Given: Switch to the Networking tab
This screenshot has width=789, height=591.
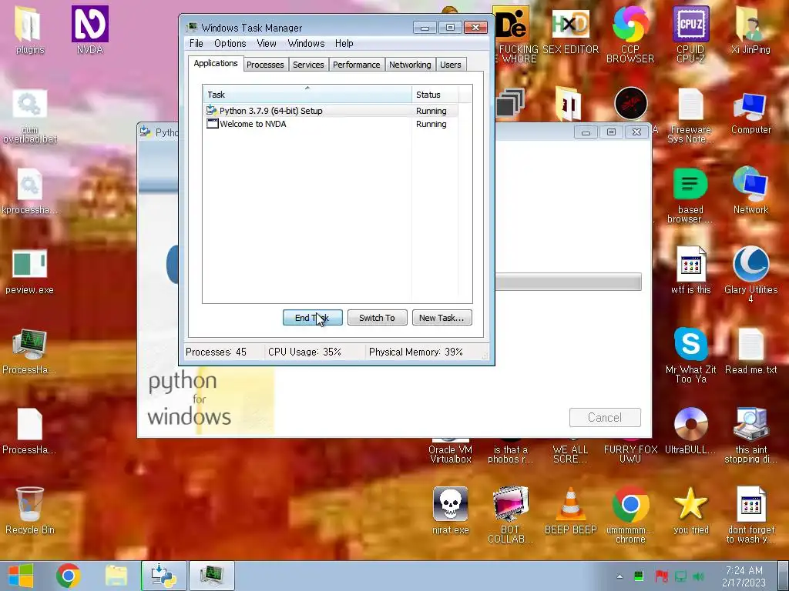Looking at the screenshot, I should pyautogui.click(x=410, y=65).
